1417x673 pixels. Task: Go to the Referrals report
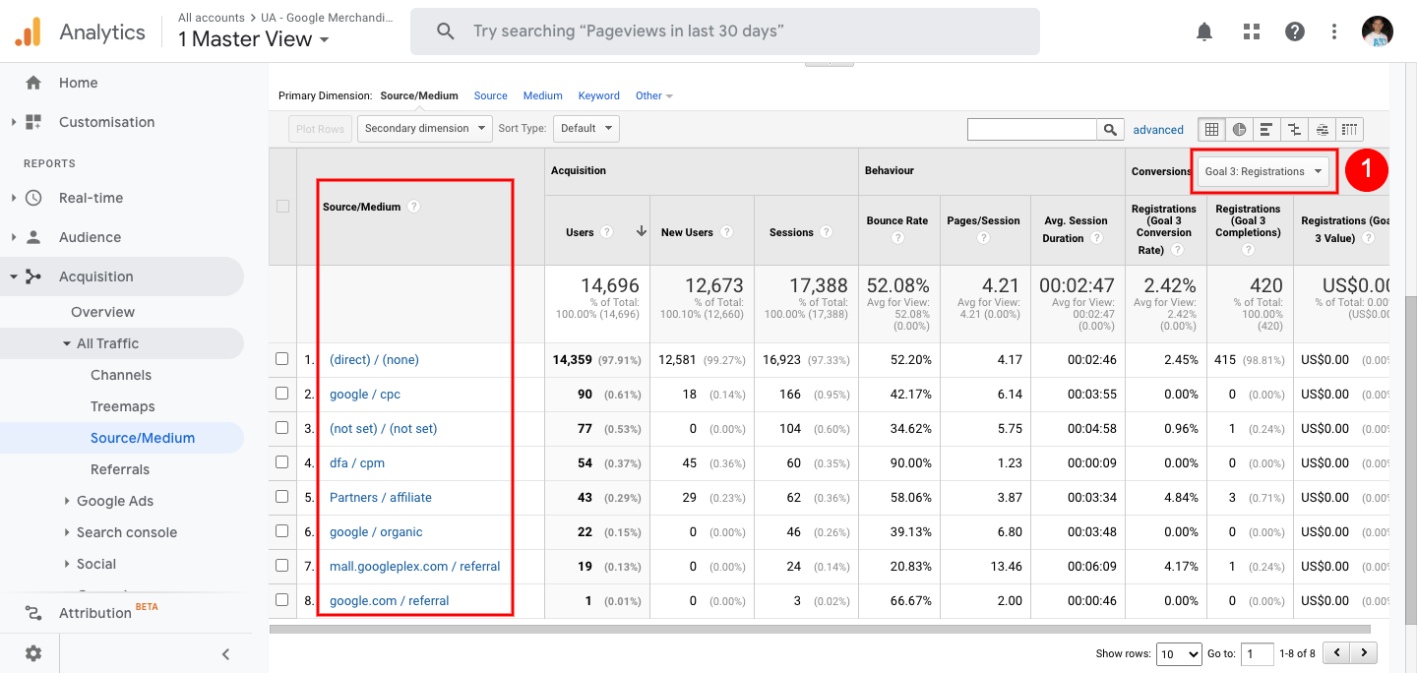(120, 469)
